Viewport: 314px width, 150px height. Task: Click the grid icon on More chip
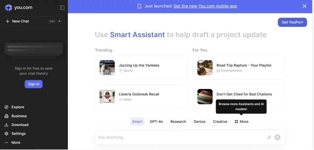236,122
